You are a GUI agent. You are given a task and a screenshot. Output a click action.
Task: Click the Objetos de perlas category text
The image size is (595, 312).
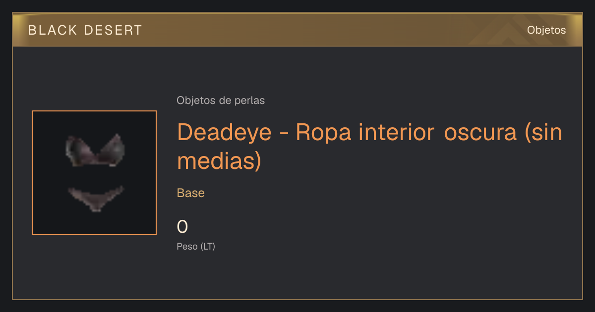221,101
